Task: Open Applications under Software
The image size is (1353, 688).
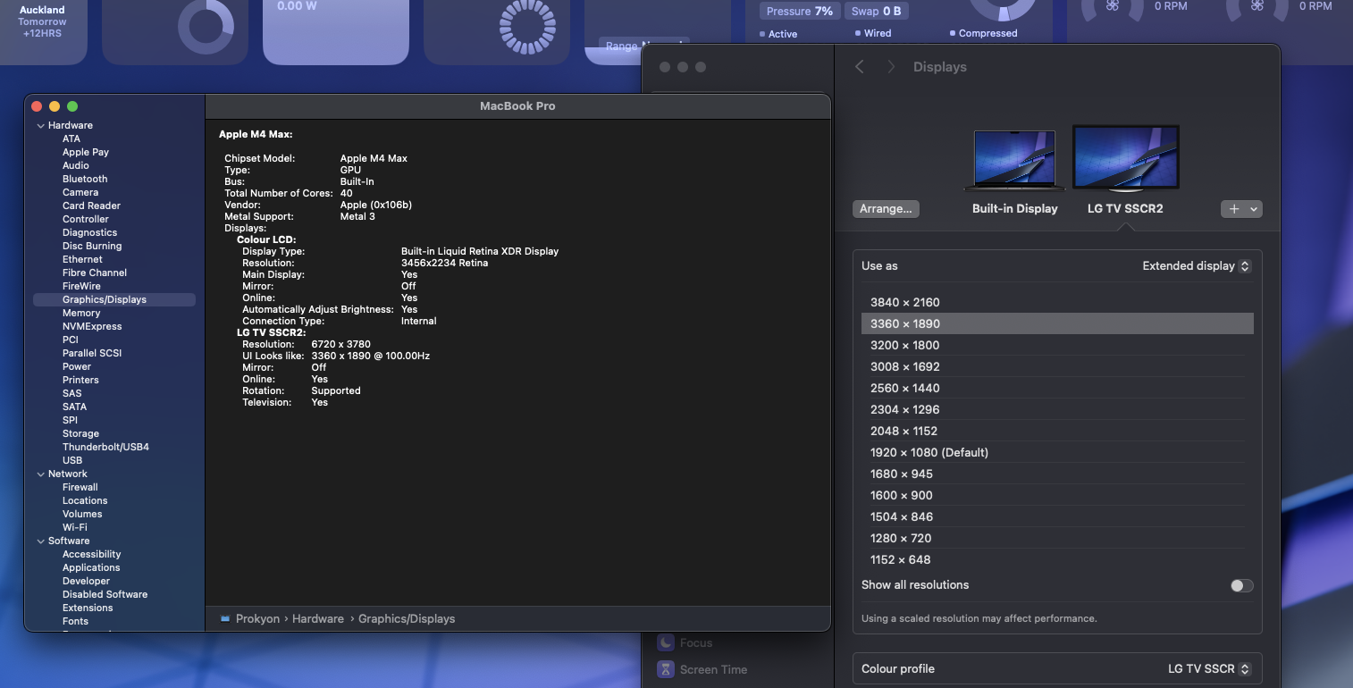Action: point(91,567)
